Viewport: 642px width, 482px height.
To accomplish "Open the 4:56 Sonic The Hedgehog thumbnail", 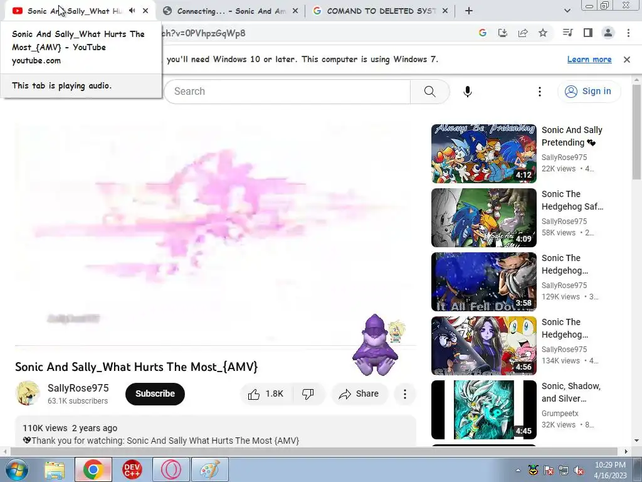I will point(483,346).
